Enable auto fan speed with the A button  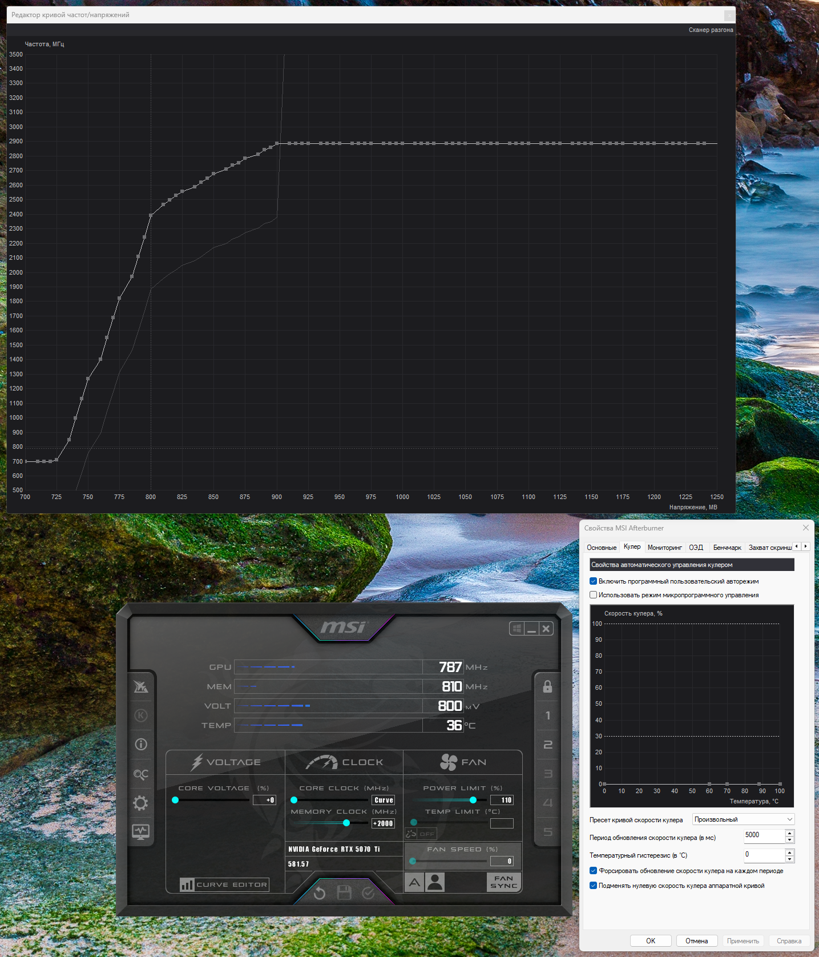414,882
